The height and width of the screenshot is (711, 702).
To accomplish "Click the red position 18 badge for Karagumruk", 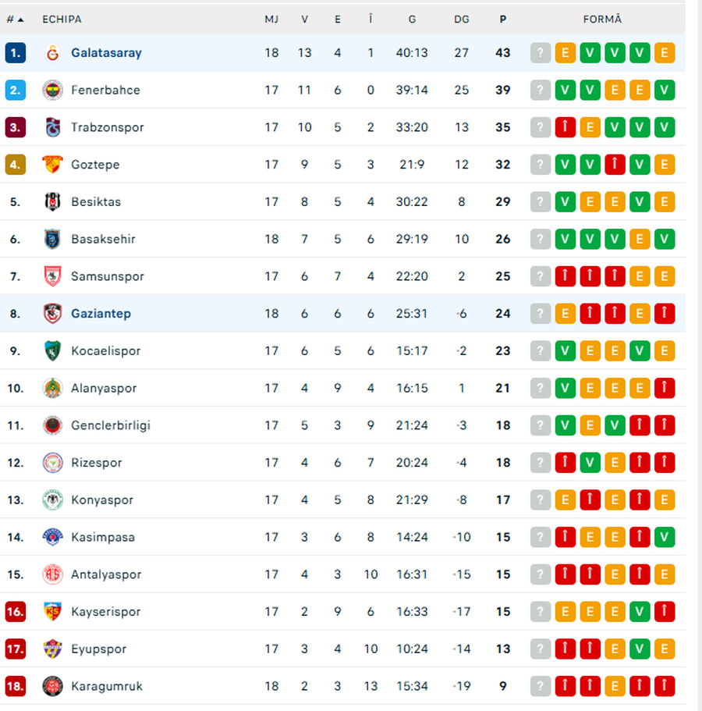I will click(x=16, y=687).
